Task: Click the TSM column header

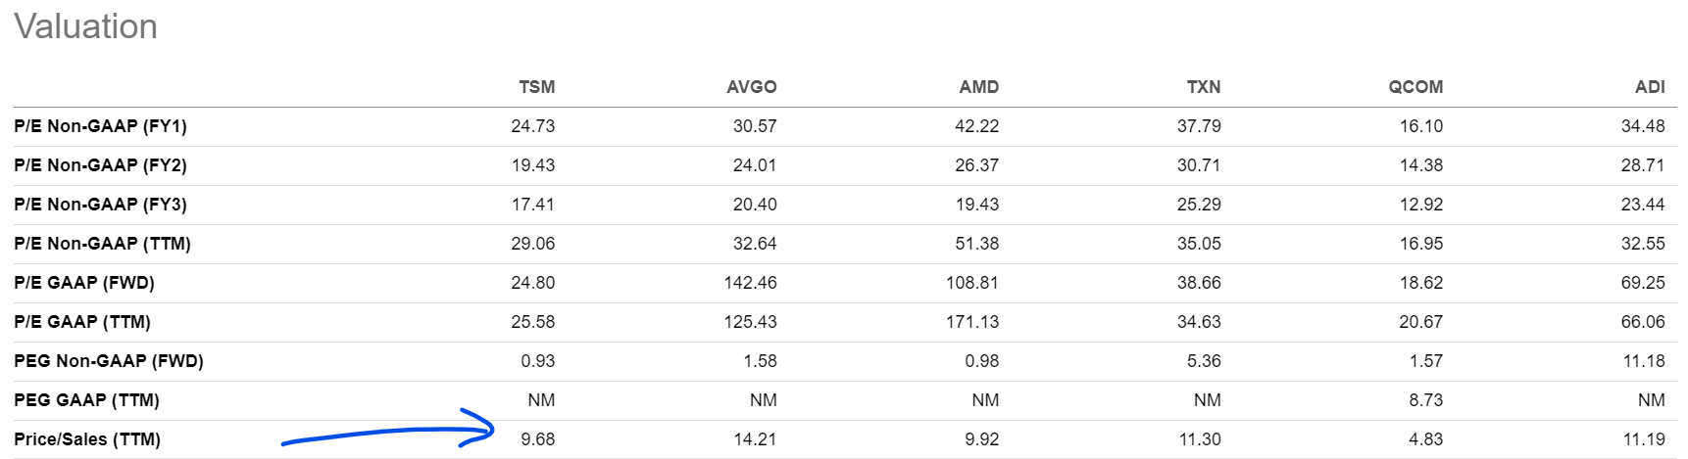Action: [536, 87]
